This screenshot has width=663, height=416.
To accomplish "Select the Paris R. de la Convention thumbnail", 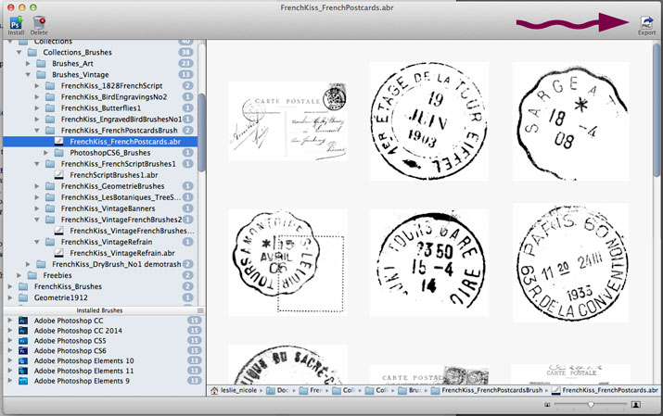I will point(570,262).
